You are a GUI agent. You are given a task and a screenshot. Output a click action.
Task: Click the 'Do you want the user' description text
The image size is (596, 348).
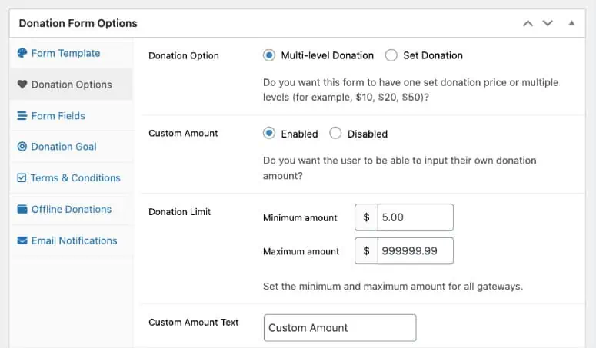click(x=399, y=167)
